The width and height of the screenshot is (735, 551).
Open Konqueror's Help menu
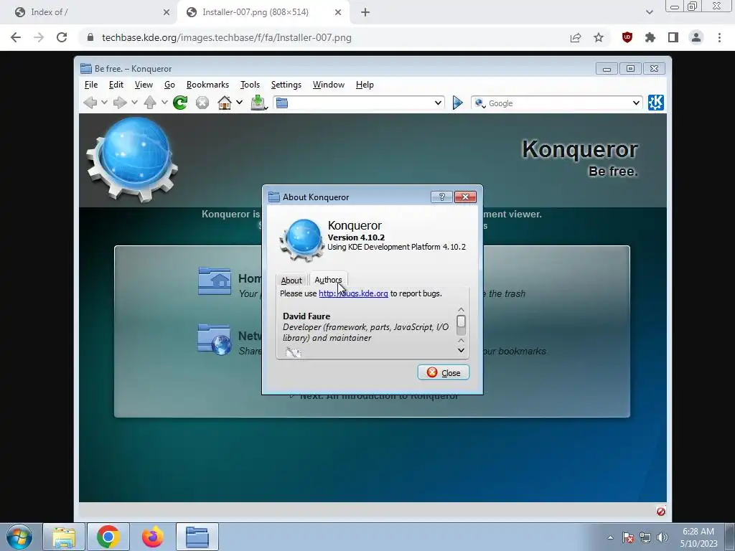tap(364, 85)
